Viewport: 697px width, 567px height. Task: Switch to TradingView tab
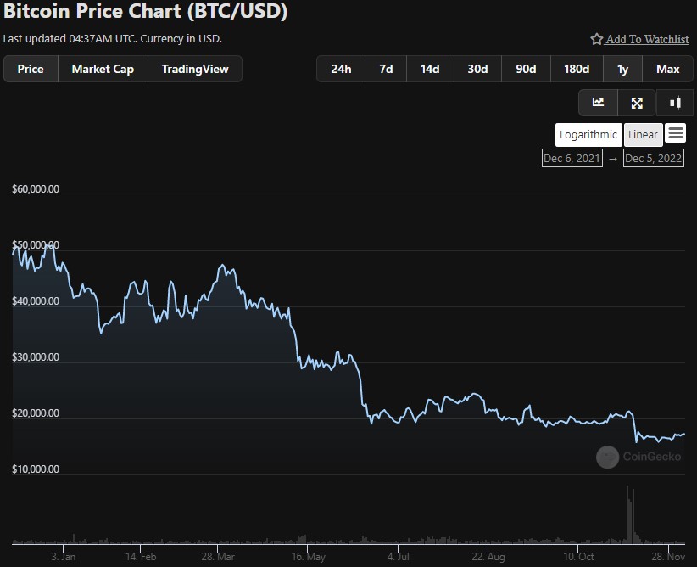coord(195,69)
